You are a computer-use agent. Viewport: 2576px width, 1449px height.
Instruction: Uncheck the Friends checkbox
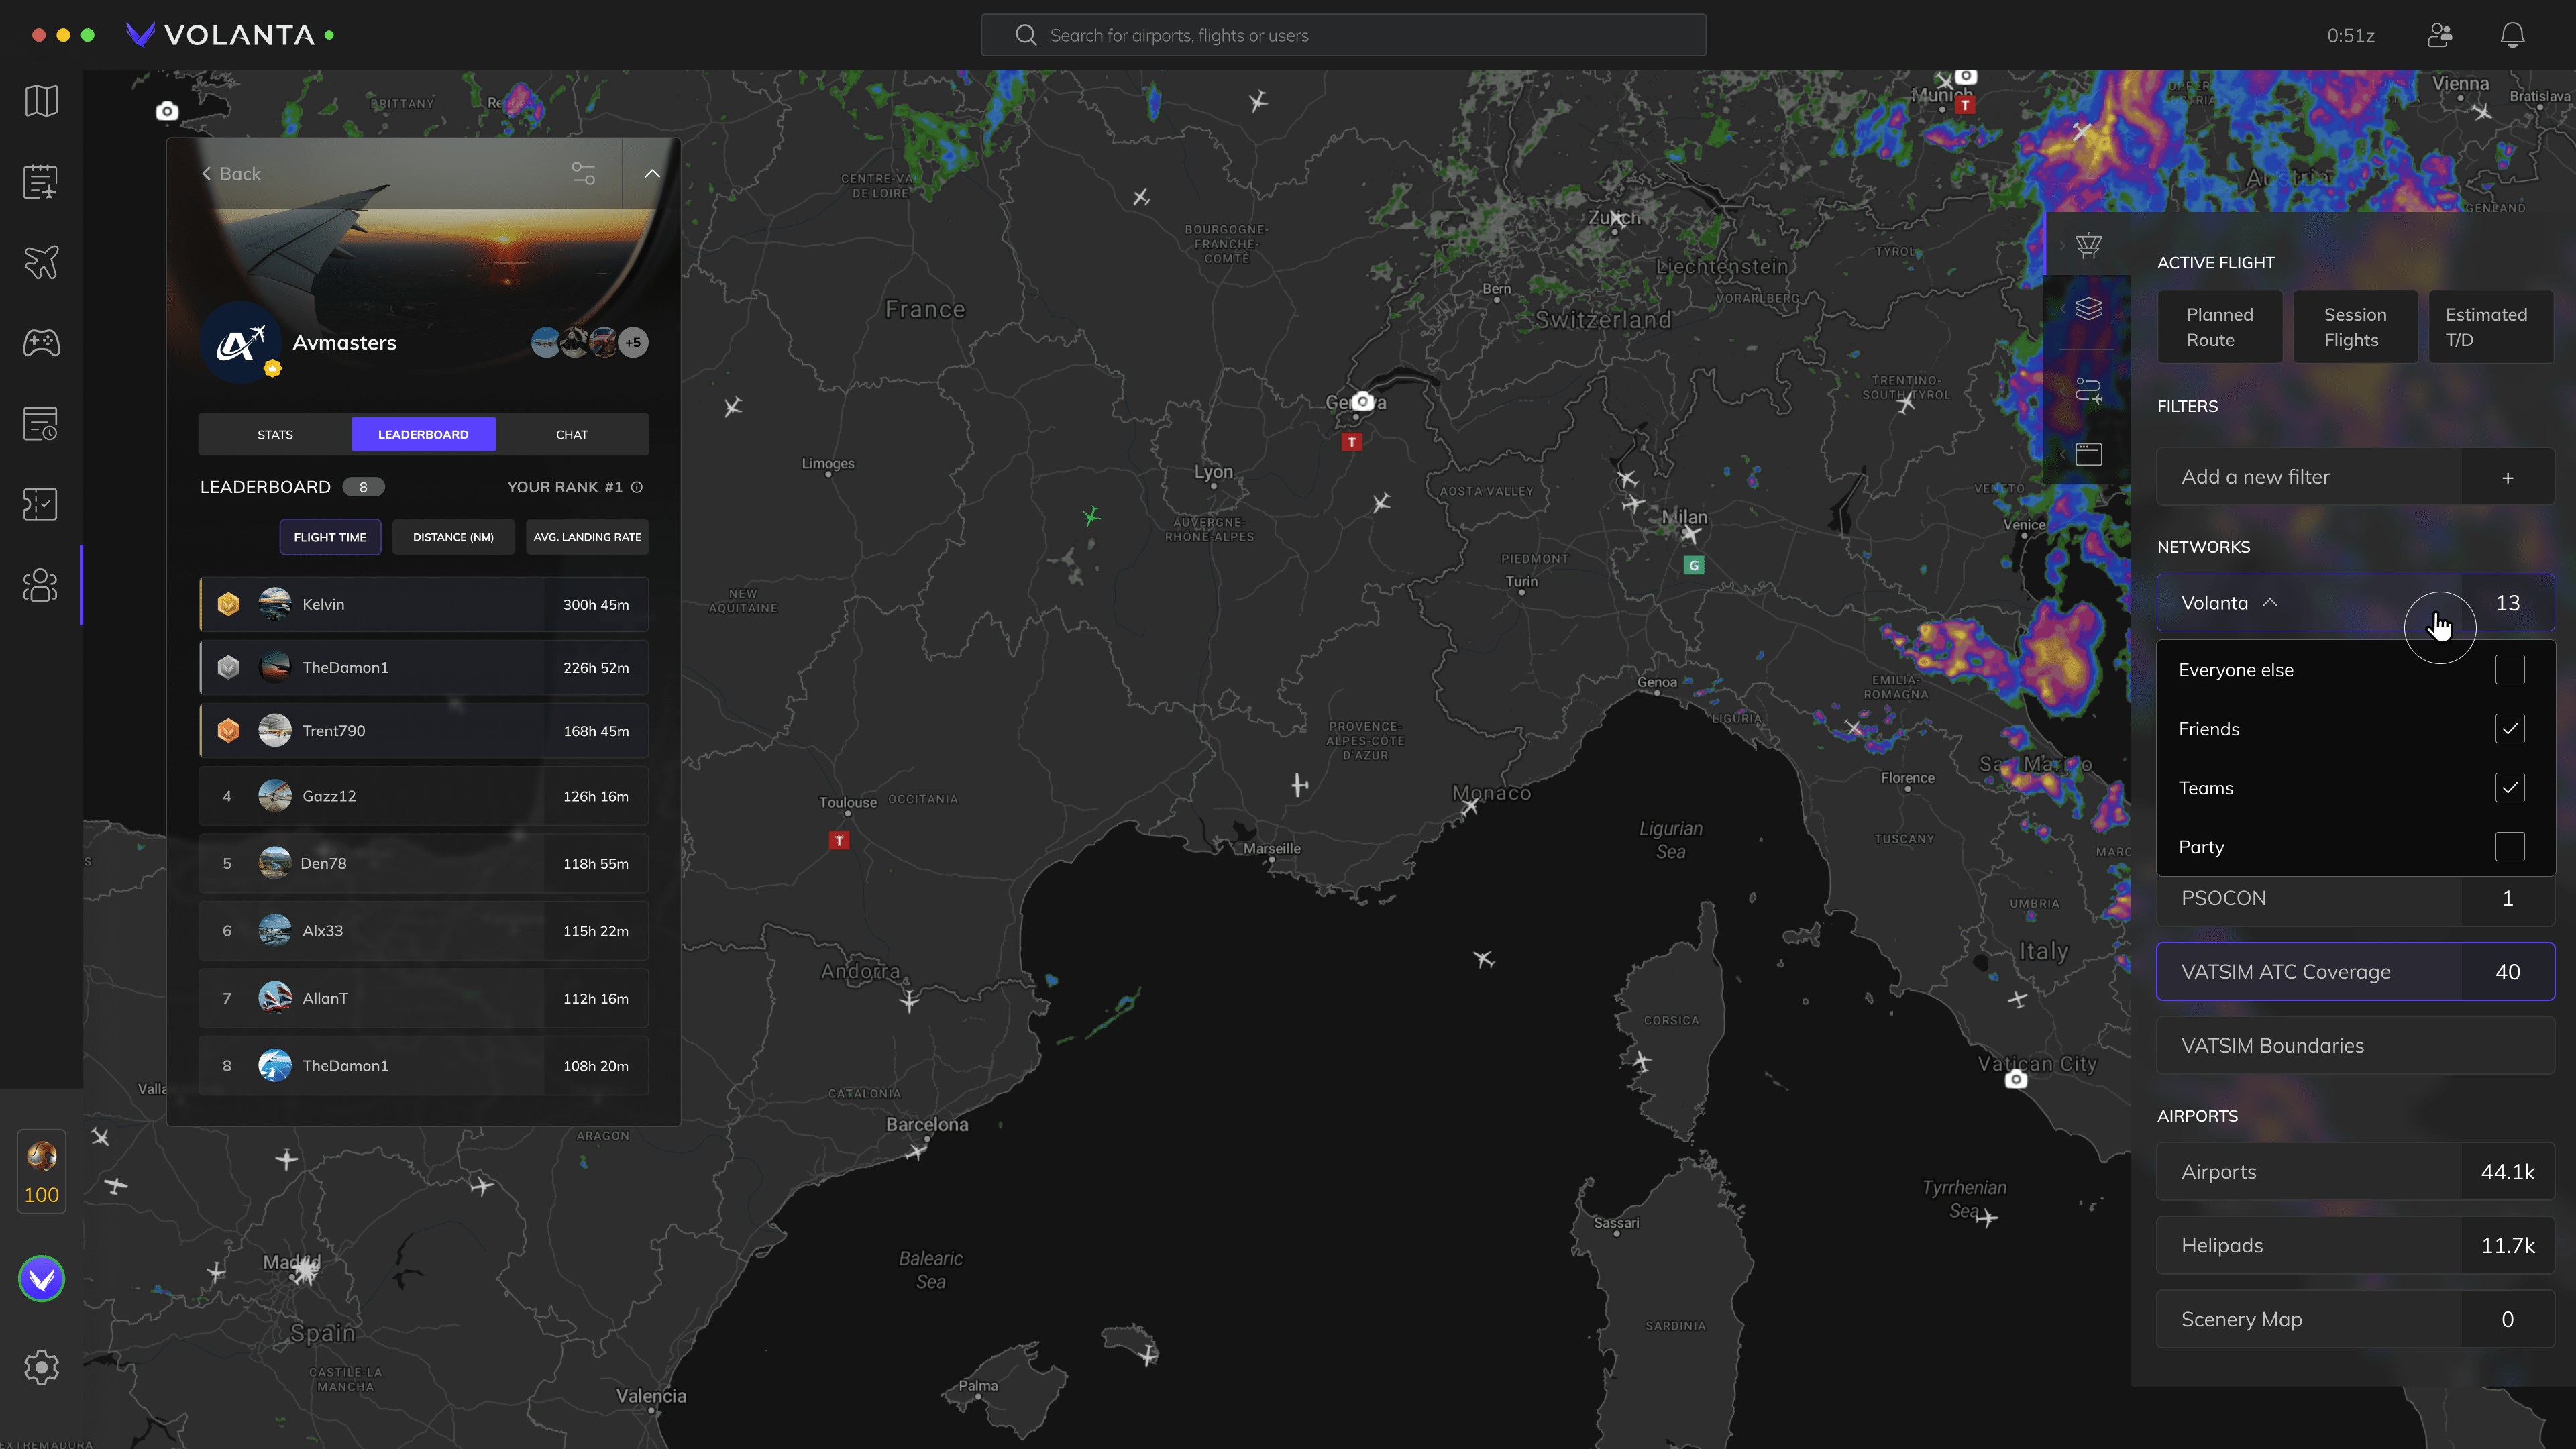(x=2509, y=729)
